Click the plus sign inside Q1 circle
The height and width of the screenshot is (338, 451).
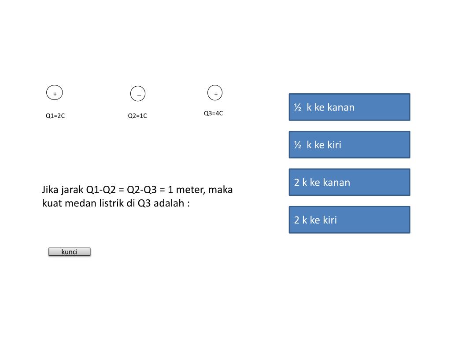point(55,94)
